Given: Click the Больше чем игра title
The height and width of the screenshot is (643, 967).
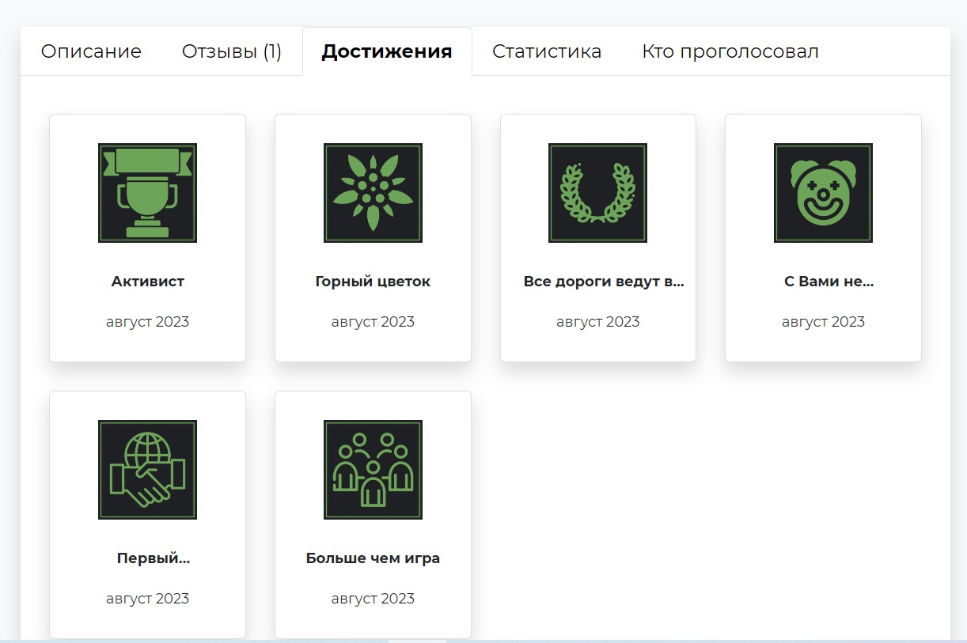Looking at the screenshot, I should tap(373, 558).
